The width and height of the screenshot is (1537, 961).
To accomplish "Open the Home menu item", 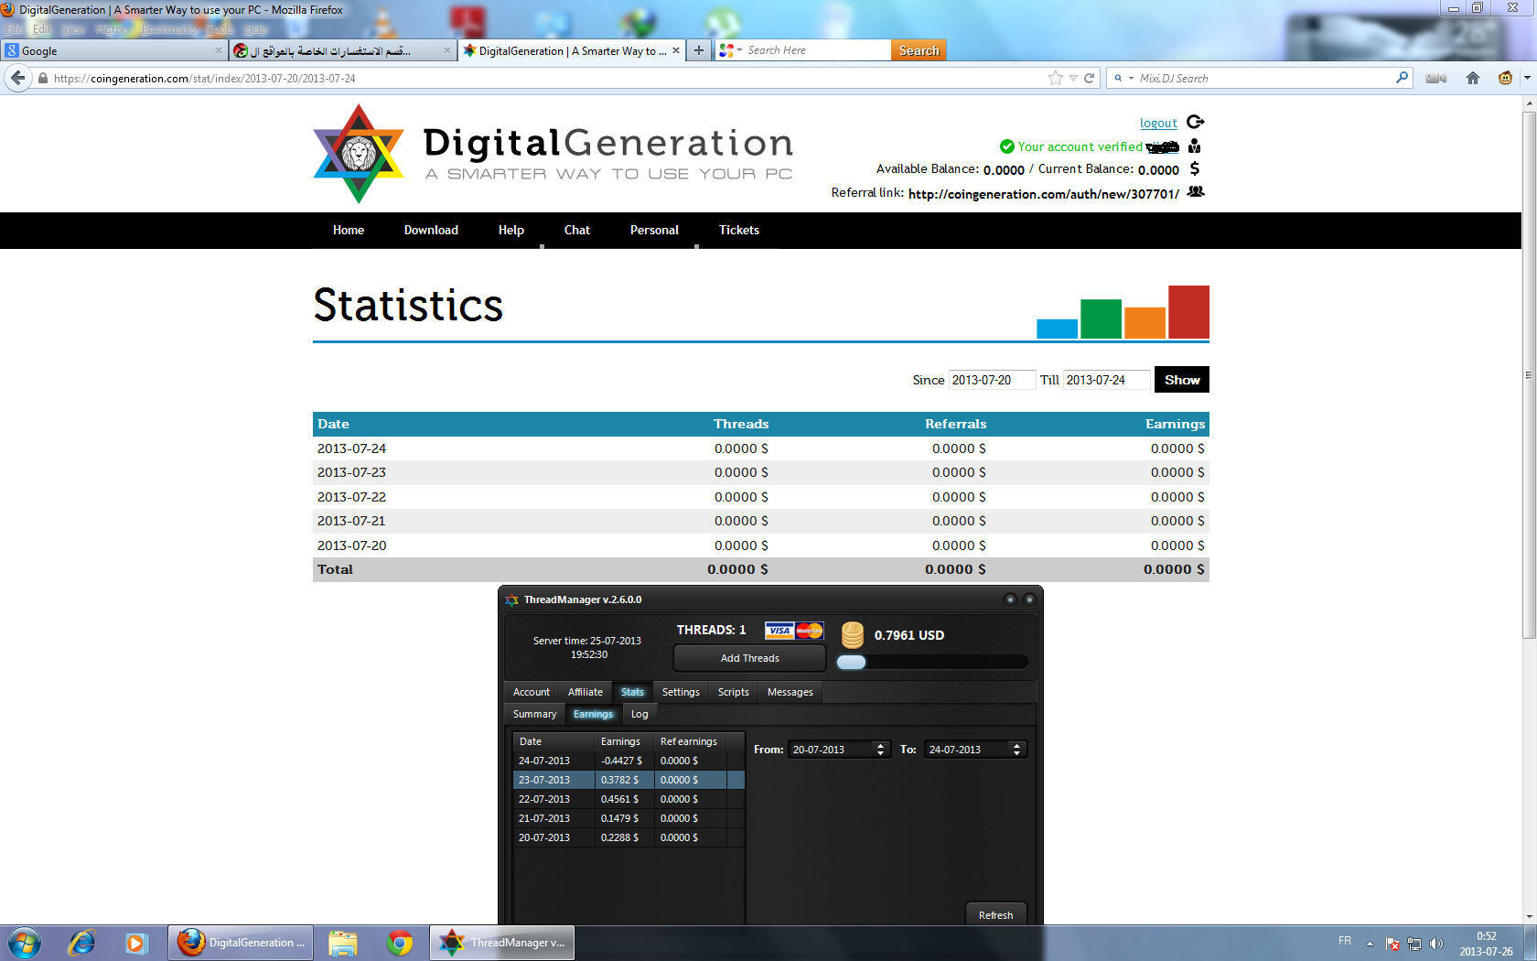I will (x=348, y=230).
